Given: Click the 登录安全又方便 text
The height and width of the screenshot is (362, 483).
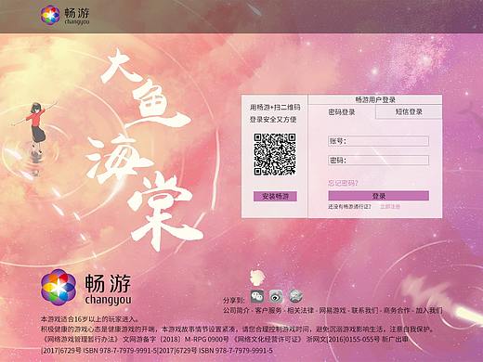Looking at the screenshot, I should click(x=273, y=120).
